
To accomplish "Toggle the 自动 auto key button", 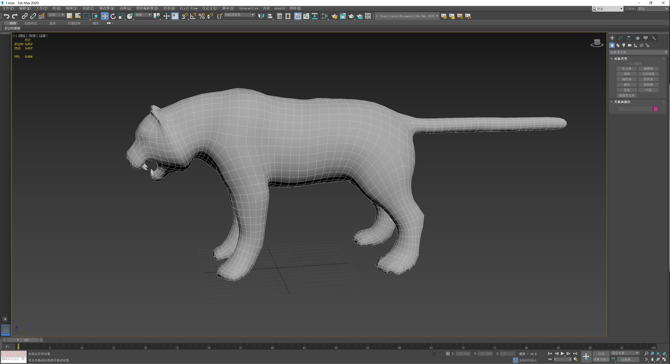I will point(601,354).
